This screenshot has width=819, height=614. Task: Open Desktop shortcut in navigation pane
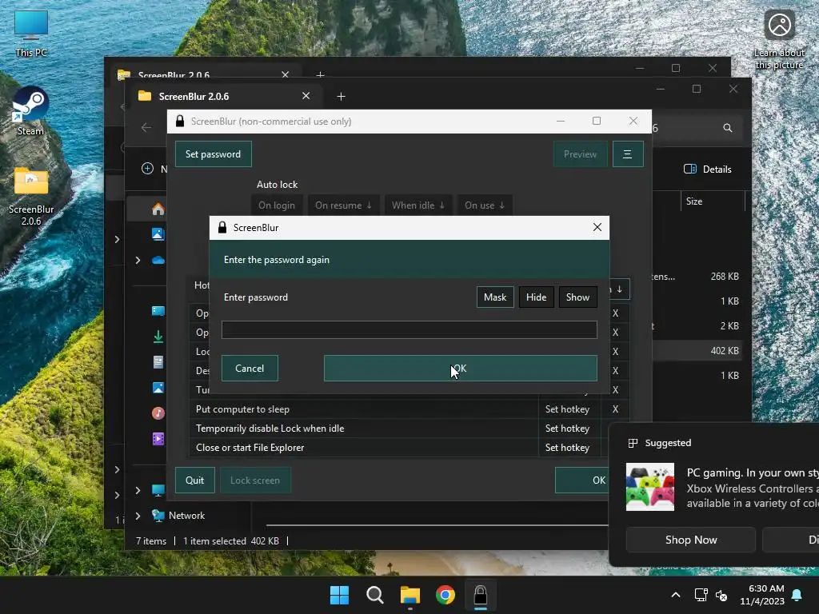(158, 312)
